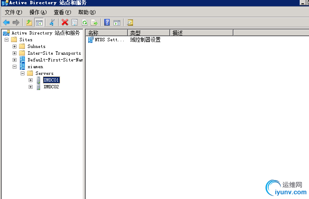Image resolution: width=309 pixels, height=199 pixels.
Task: Expand the Subnets node
Action: coord(14,47)
